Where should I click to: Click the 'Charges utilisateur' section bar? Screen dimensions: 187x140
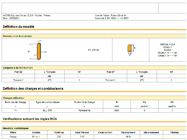click(94, 98)
